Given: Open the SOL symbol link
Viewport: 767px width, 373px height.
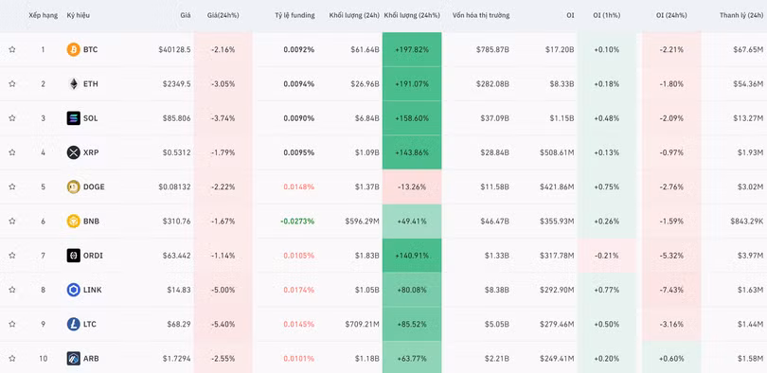Looking at the screenshot, I should (x=91, y=117).
